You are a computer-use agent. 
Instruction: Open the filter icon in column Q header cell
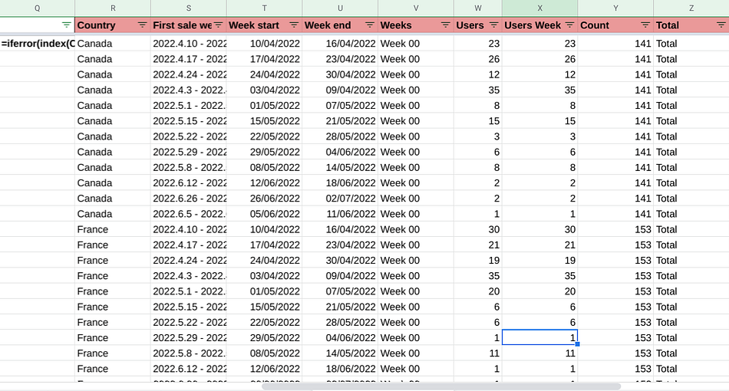click(67, 25)
